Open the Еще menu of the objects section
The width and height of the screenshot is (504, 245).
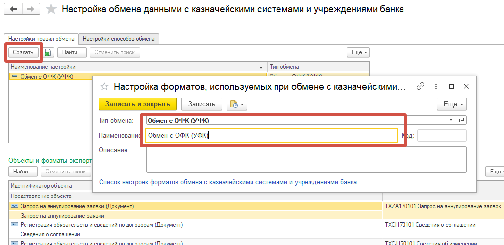tap(495, 171)
